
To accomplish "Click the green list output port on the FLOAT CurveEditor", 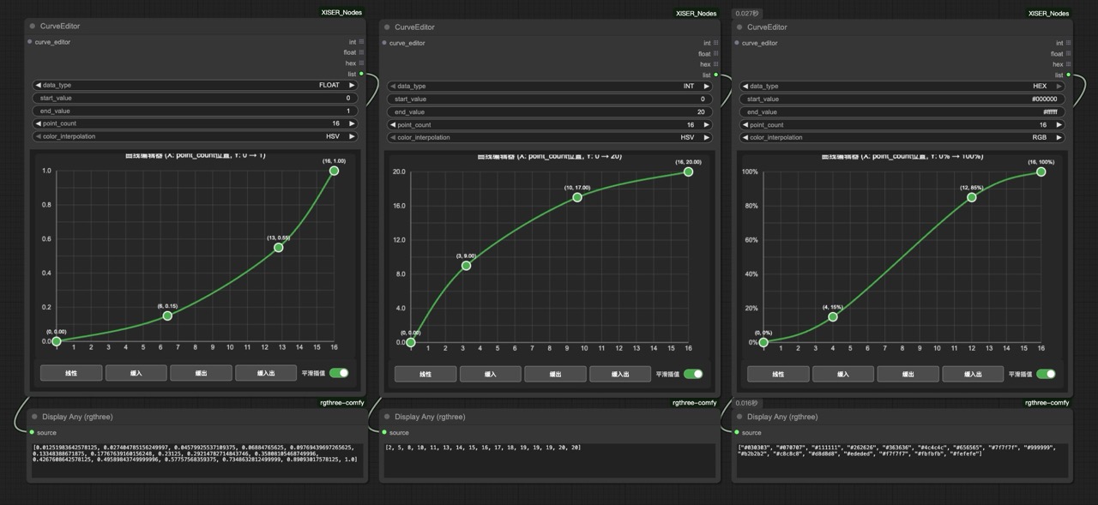I will [361, 74].
